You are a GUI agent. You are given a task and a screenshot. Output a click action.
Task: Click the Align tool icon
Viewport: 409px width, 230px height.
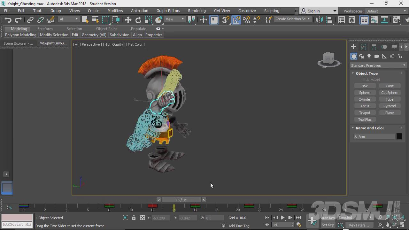click(x=329, y=20)
